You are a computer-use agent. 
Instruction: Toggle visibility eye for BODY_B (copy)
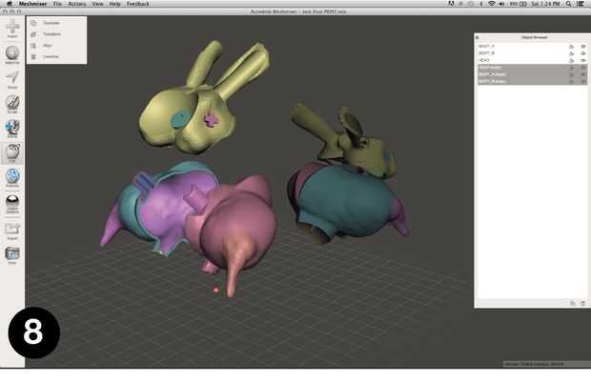coord(583,81)
